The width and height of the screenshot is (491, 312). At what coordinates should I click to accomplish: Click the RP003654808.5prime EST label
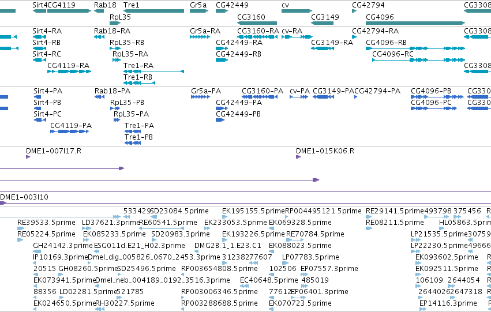[219, 269]
